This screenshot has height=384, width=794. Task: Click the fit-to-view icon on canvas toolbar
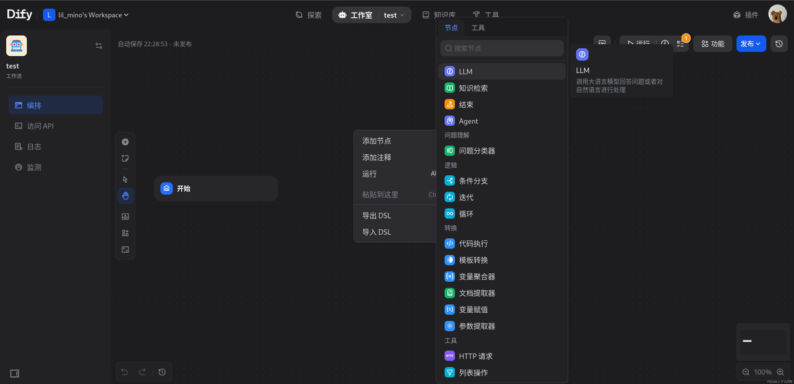[x=125, y=249]
